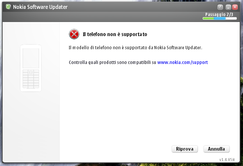
Task: Click the heading 'Il telefono non è supportato'
Action: click(x=115, y=34)
